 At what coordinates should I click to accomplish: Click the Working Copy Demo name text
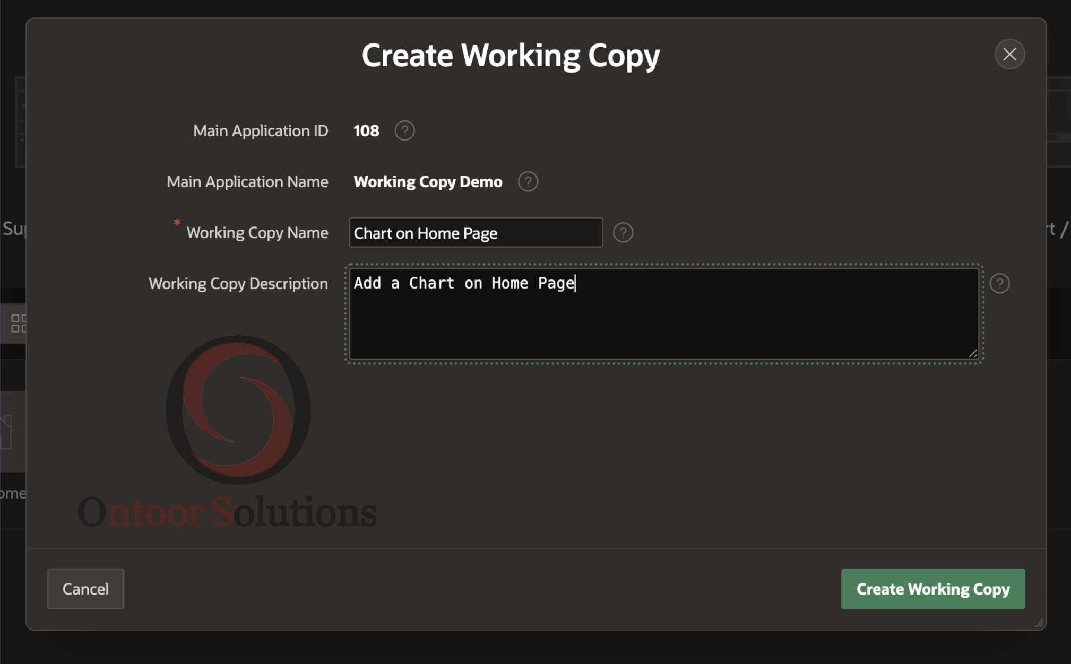428,182
